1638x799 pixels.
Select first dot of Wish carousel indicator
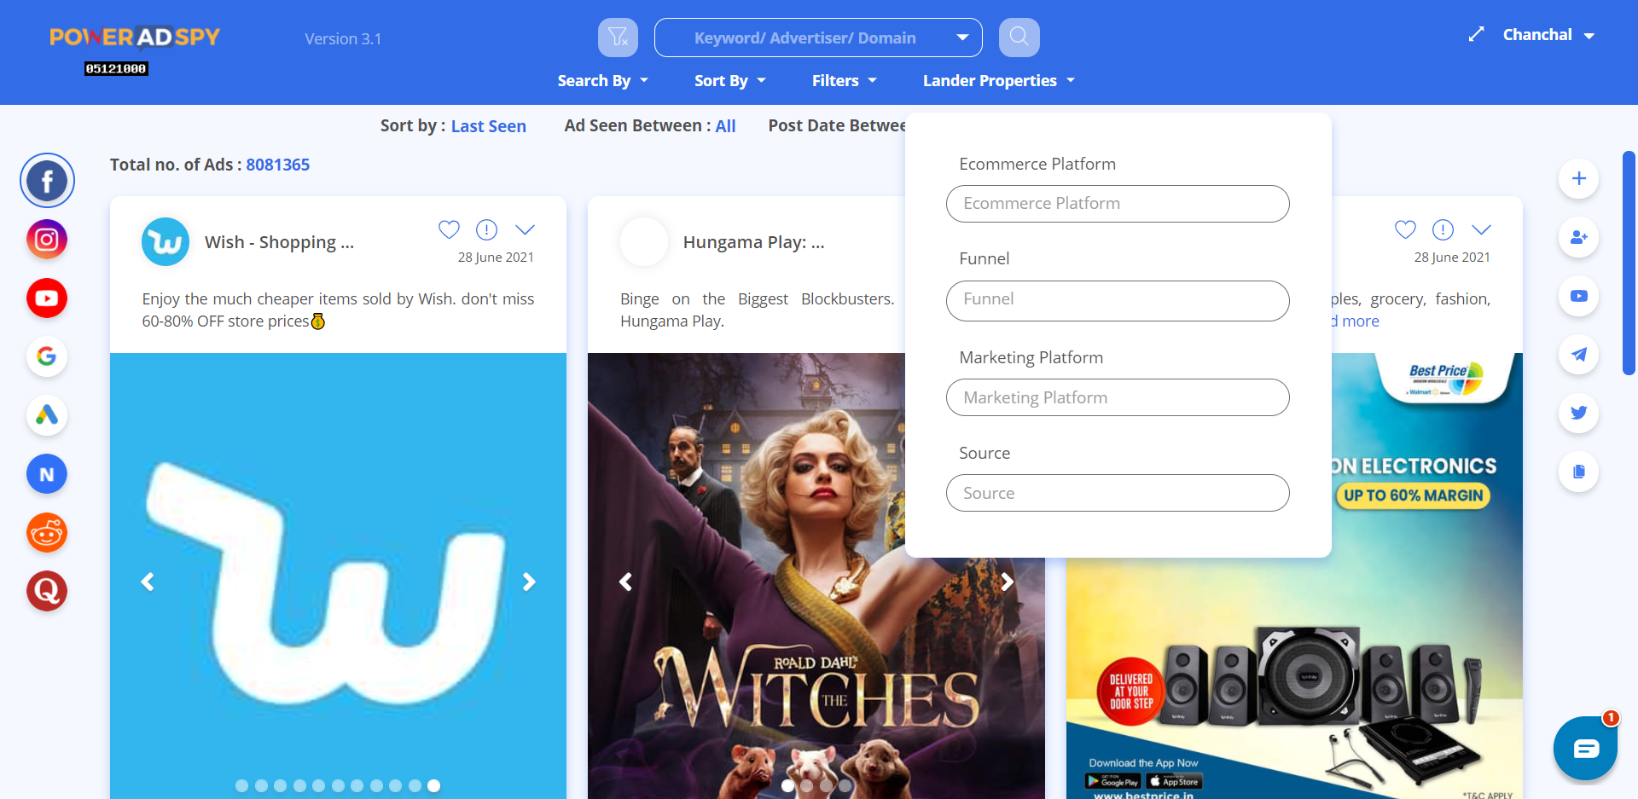pos(241,785)
